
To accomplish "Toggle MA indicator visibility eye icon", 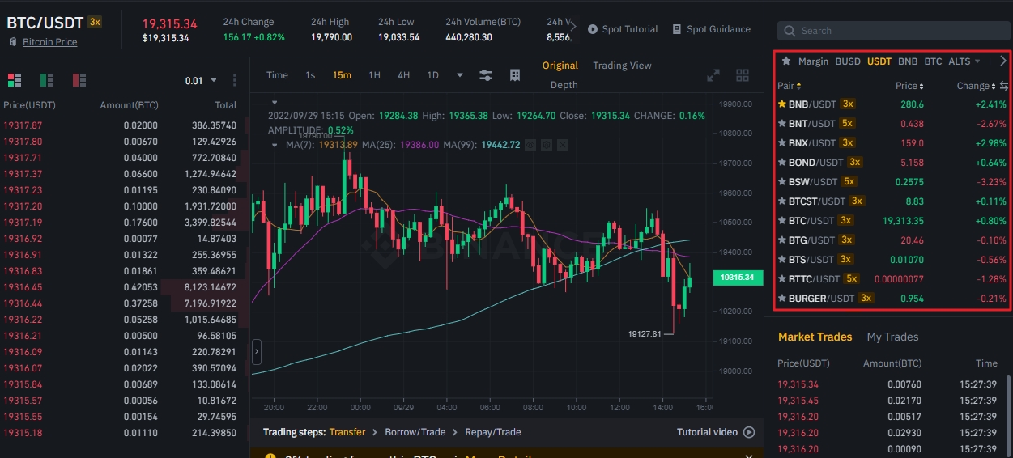I will (x=530, y=145).
